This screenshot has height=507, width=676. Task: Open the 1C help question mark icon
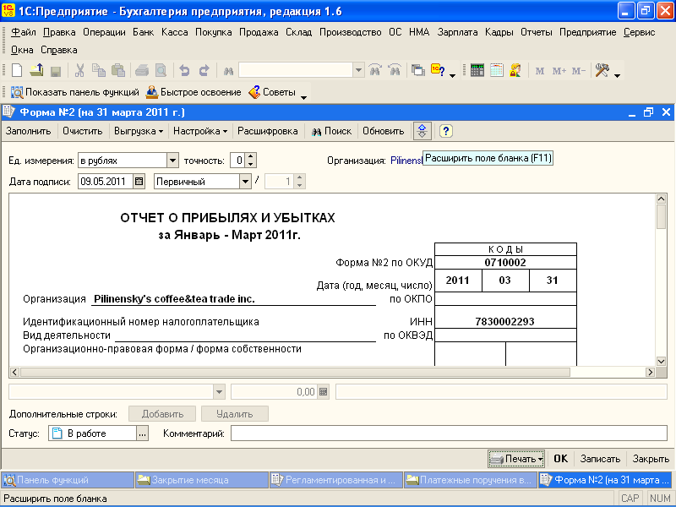coord(438,70)
